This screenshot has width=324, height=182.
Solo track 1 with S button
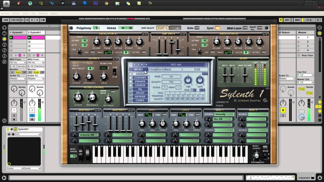click(x=14, y=116)
